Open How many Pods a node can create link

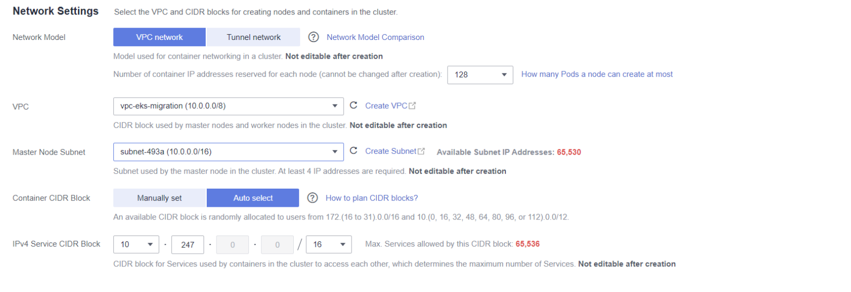(x=597, y=75)
